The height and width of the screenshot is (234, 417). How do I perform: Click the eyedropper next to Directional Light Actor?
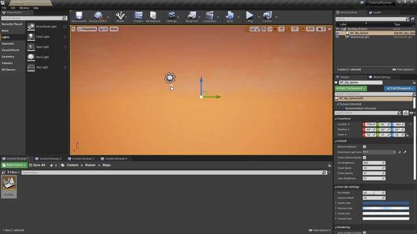405,152
